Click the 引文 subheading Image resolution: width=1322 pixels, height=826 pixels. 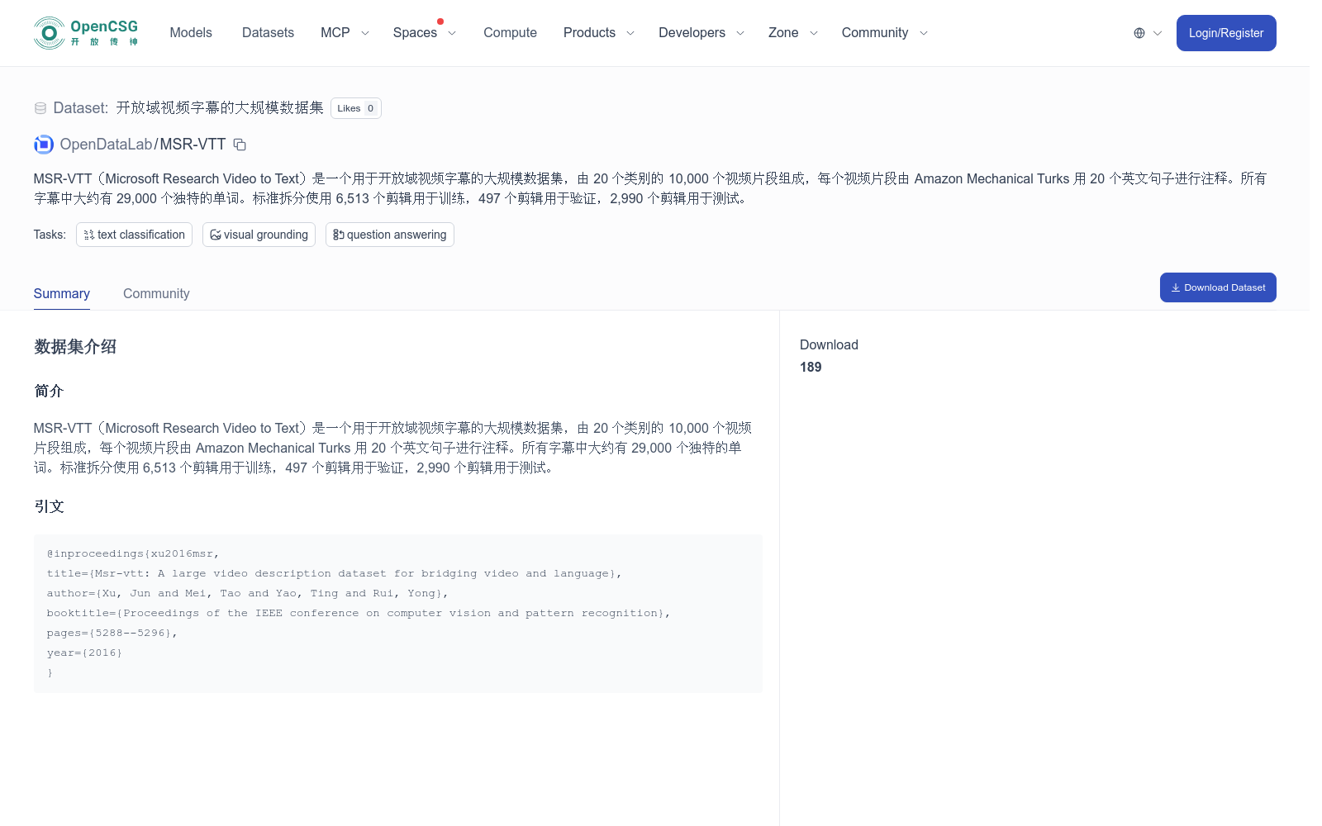point(49,507)
